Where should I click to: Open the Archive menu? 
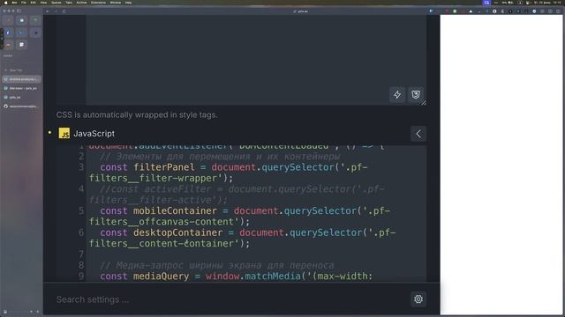(x=82, y=3)
